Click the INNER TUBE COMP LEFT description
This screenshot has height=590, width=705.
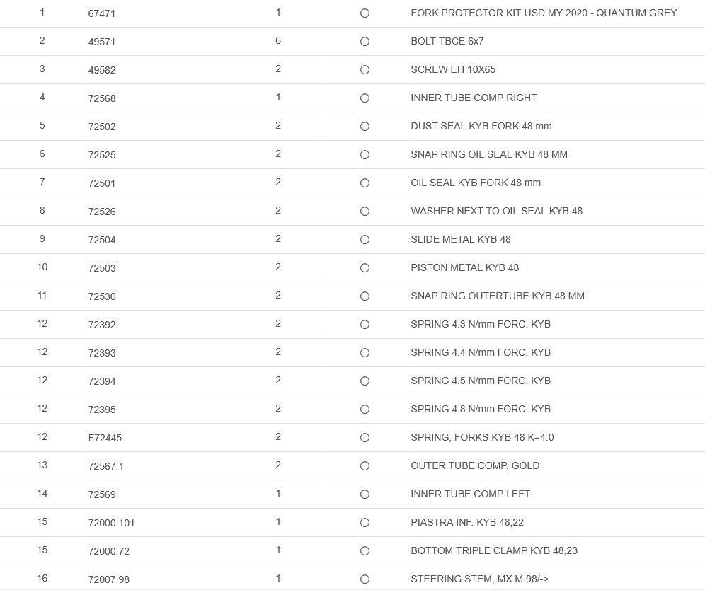(470, 494)
